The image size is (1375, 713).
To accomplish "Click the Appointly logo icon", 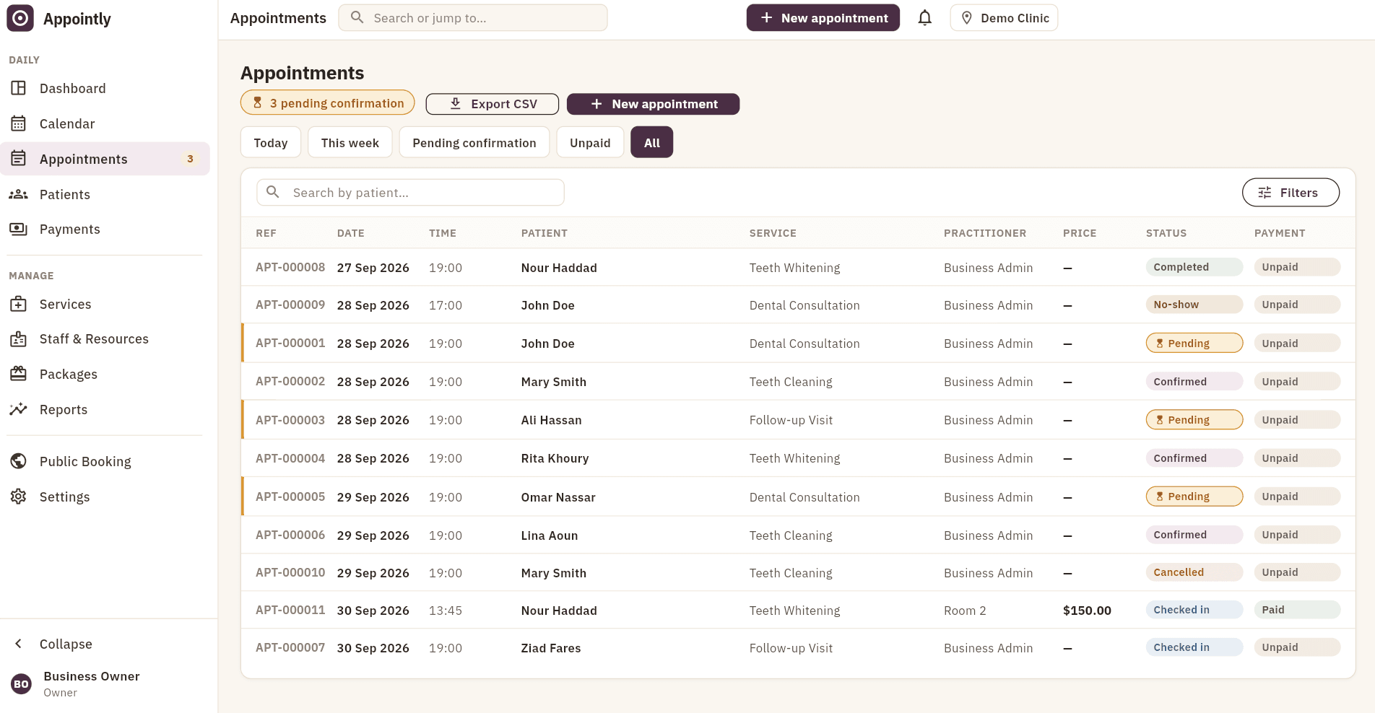I will (20, 18).
